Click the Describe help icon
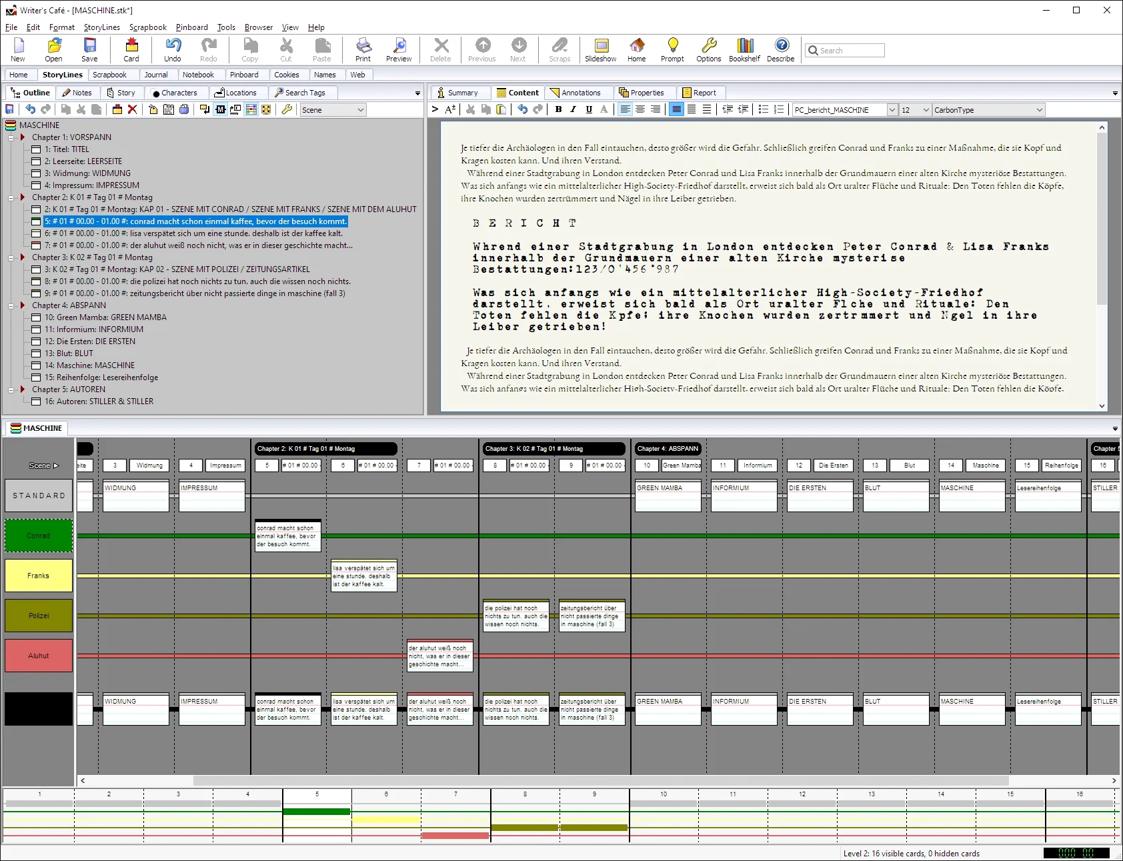This screenshot has height=861, width=1123. (x=781, y=50)
